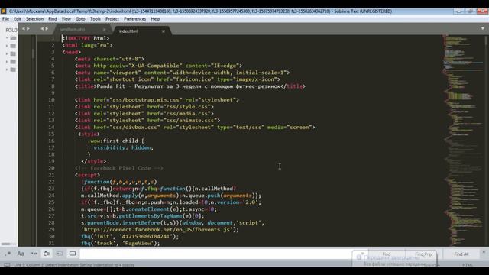Open the Selection menu
This screenshot has width=489, height=275.
click(34, 19)
